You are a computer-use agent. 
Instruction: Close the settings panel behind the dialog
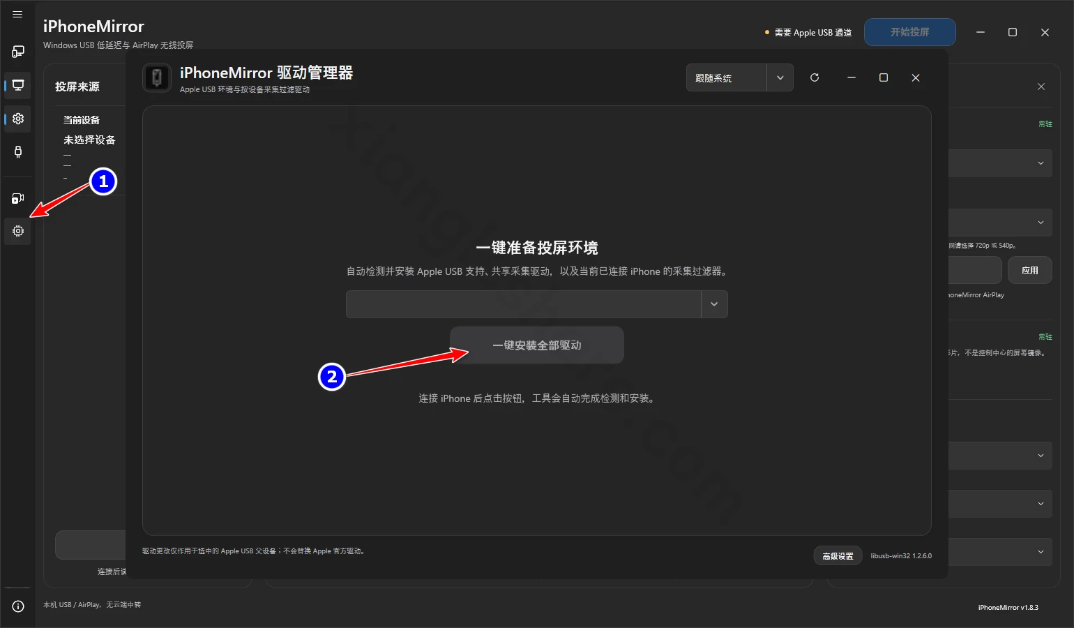click(x=1041, y=87)
